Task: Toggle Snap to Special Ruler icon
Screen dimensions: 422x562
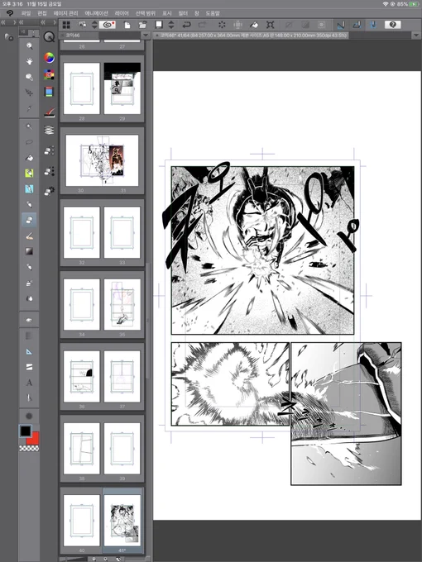Action: point(357,24)
